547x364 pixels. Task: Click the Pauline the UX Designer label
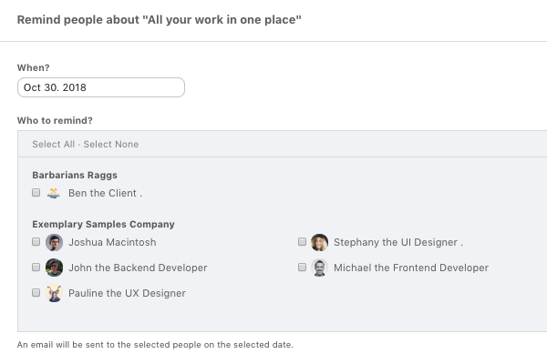[127, 293]
